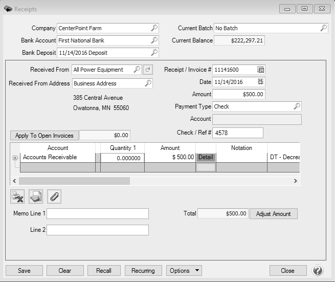Click the printer with X icon

click(17, 196)
